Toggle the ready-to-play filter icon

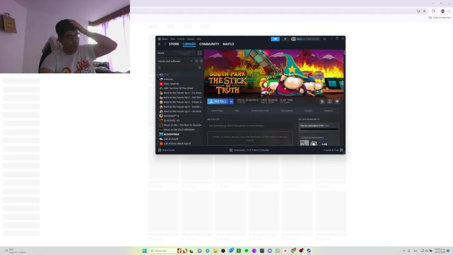click(201, 61)
